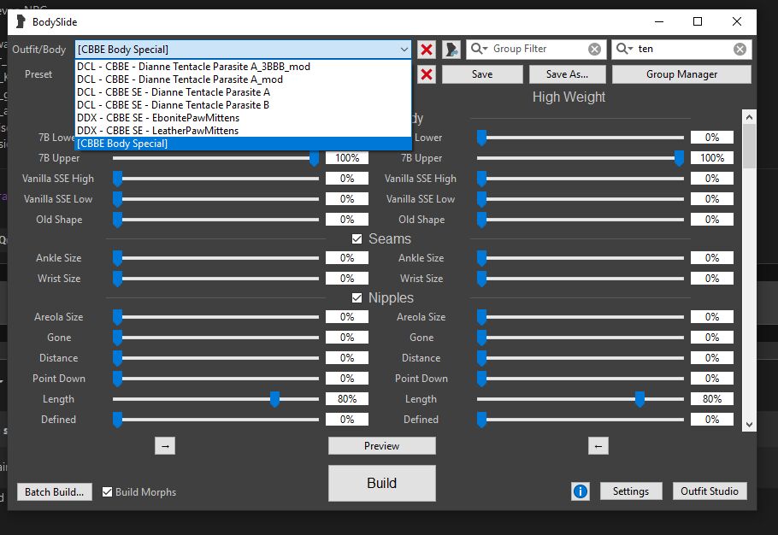Image resolution: width=778 pixels, height=535 pixels.
Task: Click the outfit filter figure icon
Action: click(451, 49)
